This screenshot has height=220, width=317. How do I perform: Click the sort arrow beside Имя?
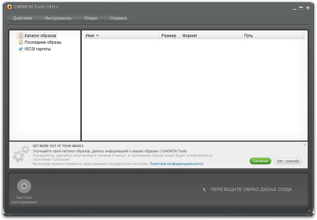coord(97,36)
